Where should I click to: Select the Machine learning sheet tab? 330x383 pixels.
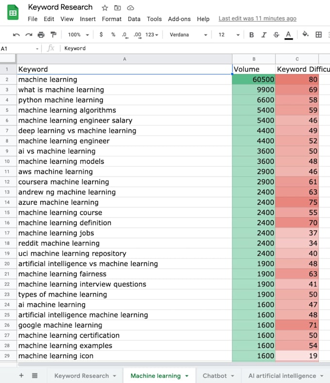[x=156, y=376]
